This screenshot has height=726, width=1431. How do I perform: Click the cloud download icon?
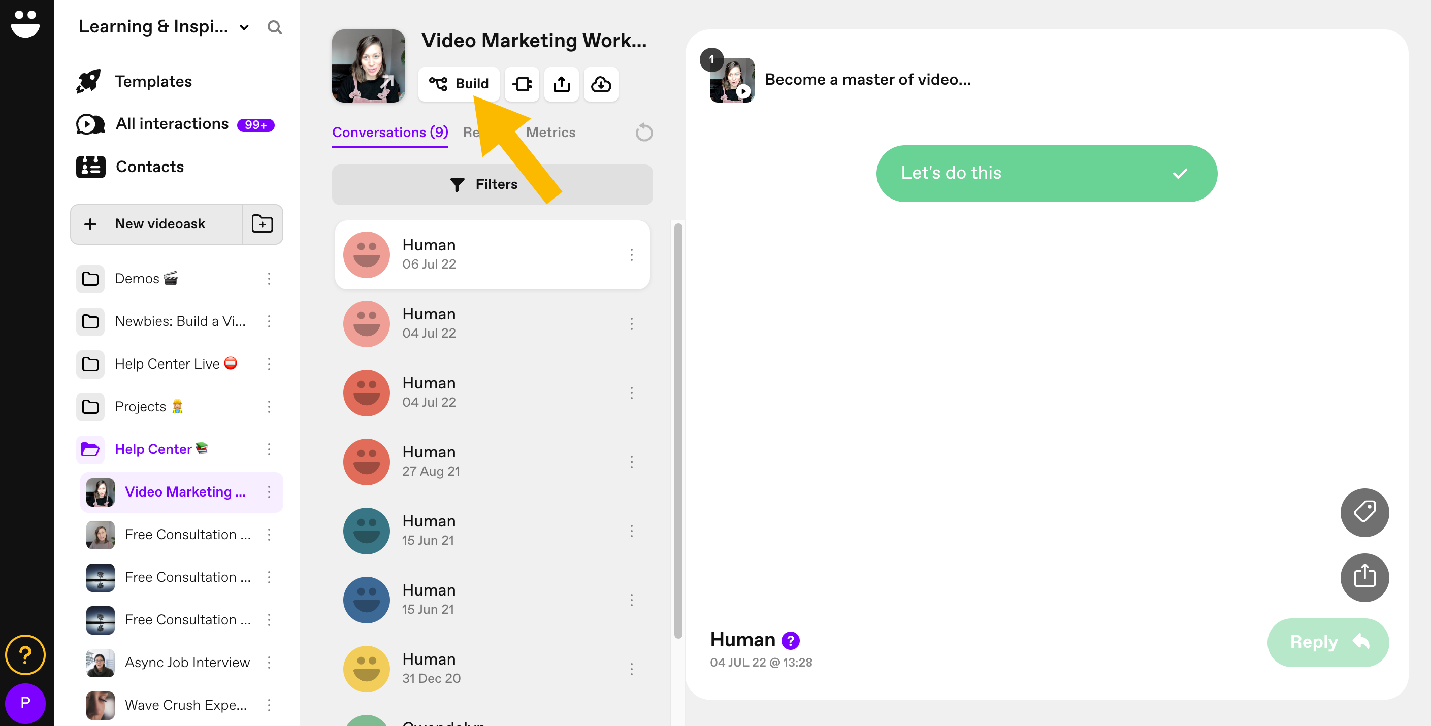click(x=601, y=84)
